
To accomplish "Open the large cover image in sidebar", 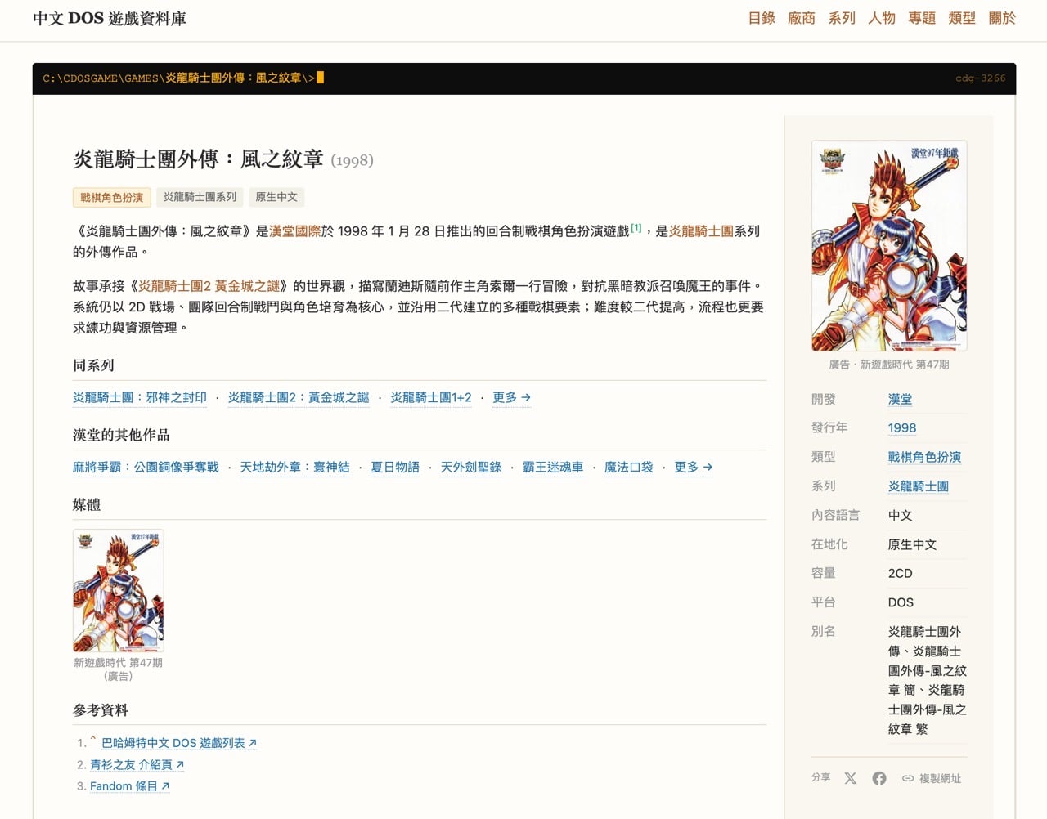I will (x=889, y=246).
